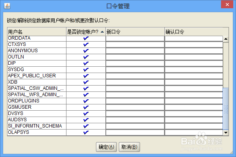Click the scrollbar down arrow
Screen dimensions: 236x157
tap(226, 133)
